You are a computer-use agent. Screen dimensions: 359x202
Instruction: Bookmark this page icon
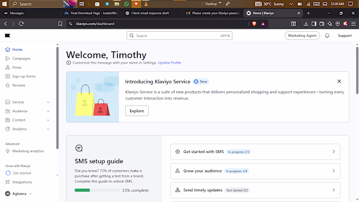[60, 24]
